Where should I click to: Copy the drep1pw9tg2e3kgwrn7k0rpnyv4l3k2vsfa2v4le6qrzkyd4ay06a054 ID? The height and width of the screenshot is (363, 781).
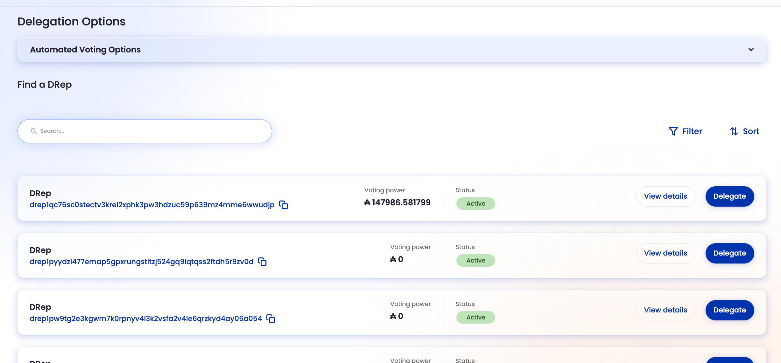[271, 319]
